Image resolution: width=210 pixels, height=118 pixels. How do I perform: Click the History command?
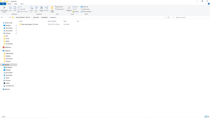point(76,11)
